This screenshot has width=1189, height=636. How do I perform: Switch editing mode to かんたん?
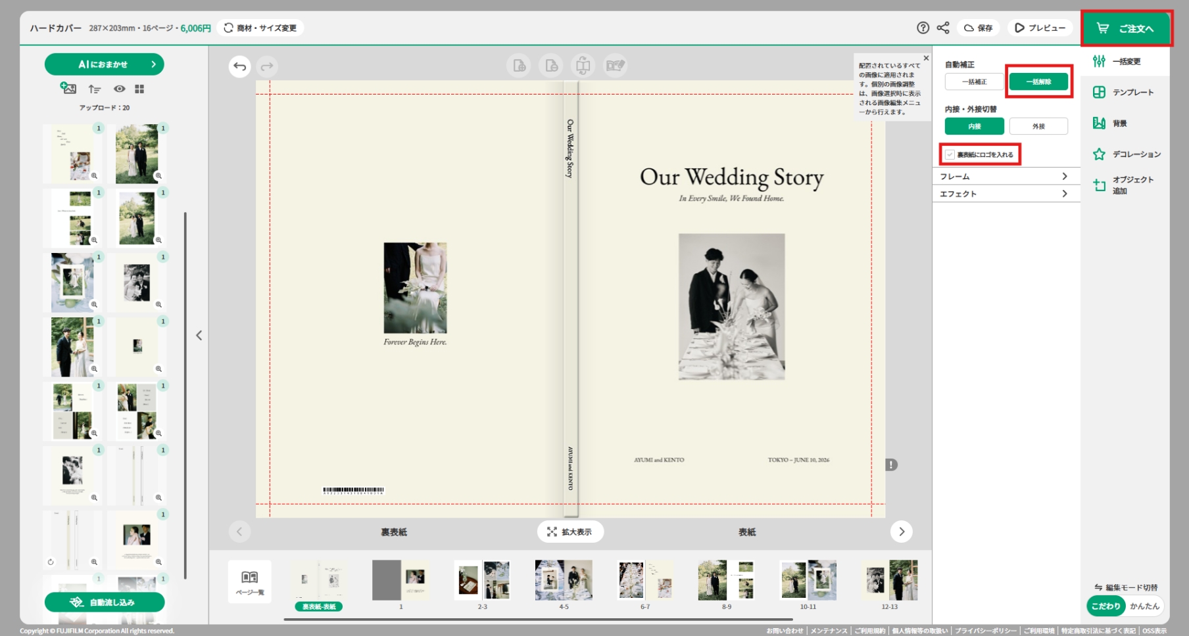1144,606
